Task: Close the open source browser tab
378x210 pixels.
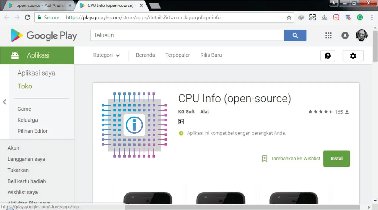Action: pyautogui.click(x=70, y=6)
